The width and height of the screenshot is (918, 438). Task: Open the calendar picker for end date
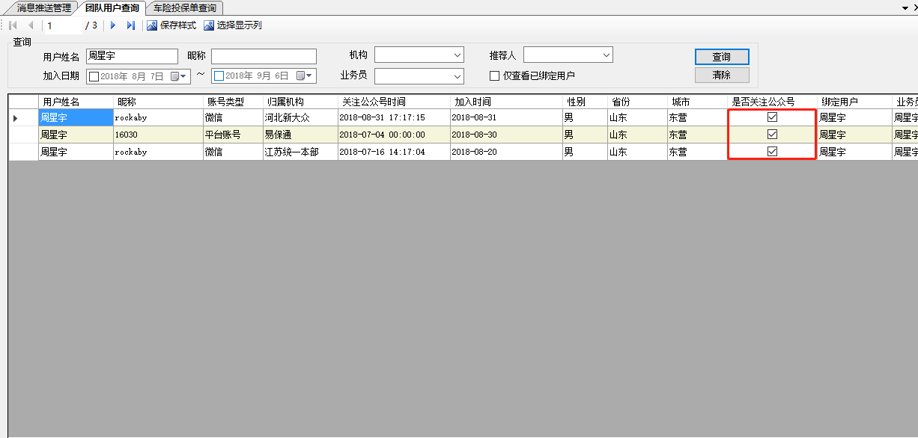(305, 76)
